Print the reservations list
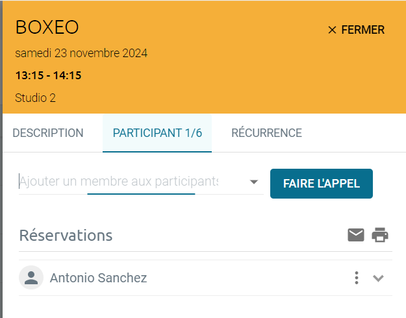The image size is (406, 318). pos(380,235)
